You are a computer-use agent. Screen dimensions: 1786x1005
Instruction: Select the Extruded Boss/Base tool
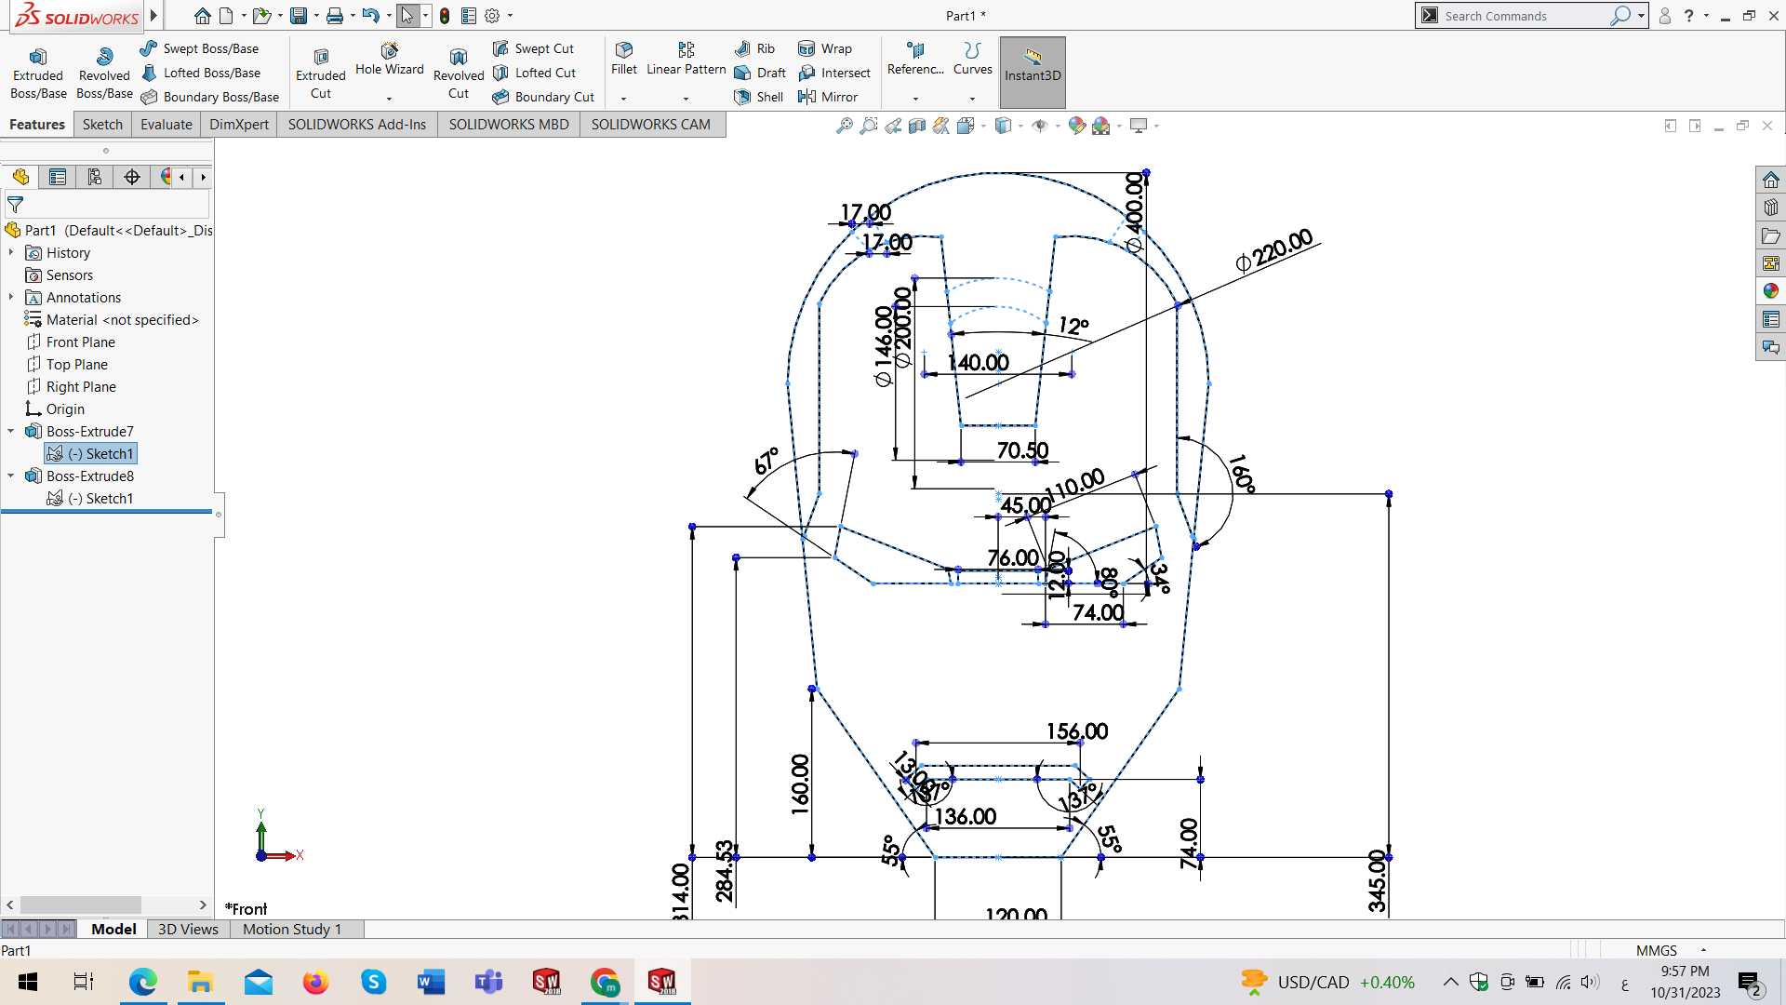[x=38, y=73]
